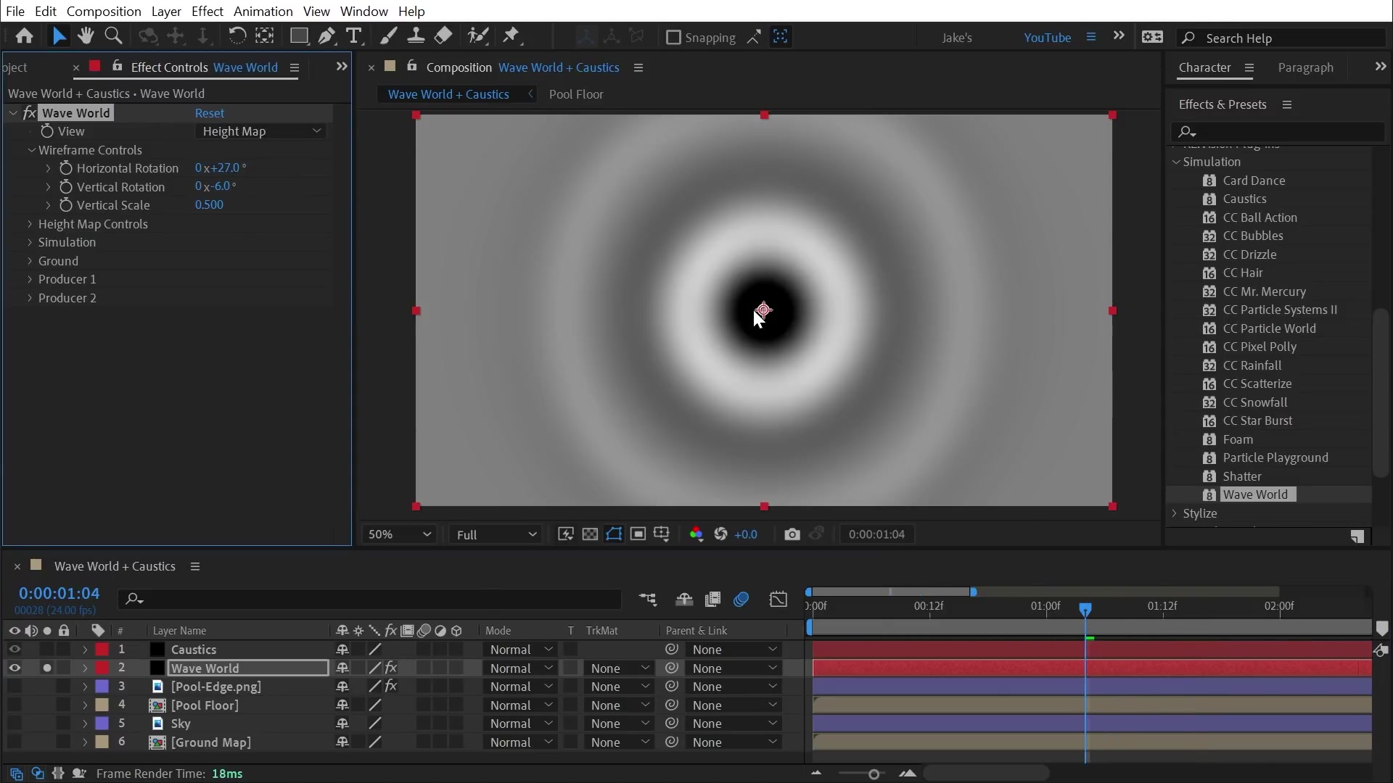The width and height of the screenshot is (1393, 783).
Task: Select the Clone Stamp tool
Action: coord(416,36)
